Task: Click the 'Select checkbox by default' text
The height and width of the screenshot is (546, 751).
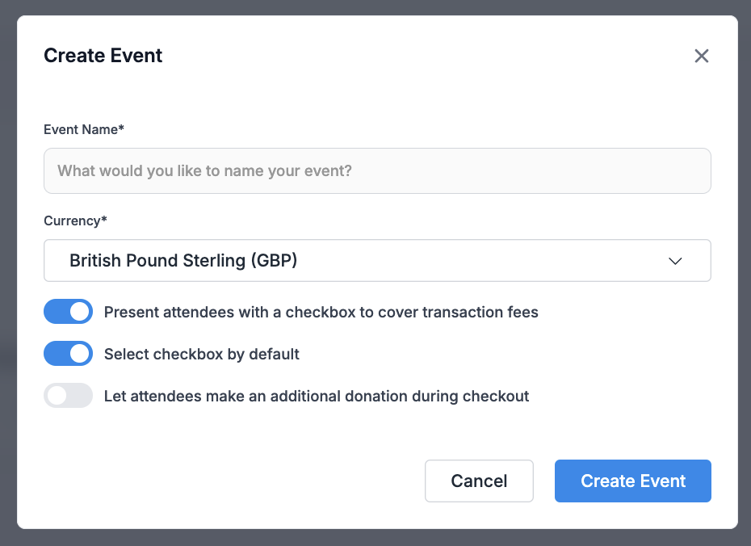Action: (x=202, y=354)
